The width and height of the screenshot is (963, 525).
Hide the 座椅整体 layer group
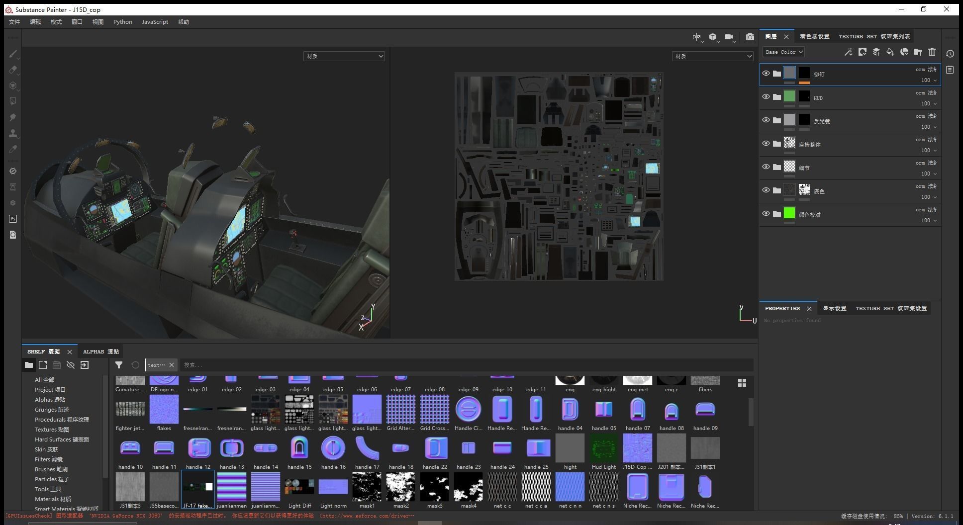(766, 144)
